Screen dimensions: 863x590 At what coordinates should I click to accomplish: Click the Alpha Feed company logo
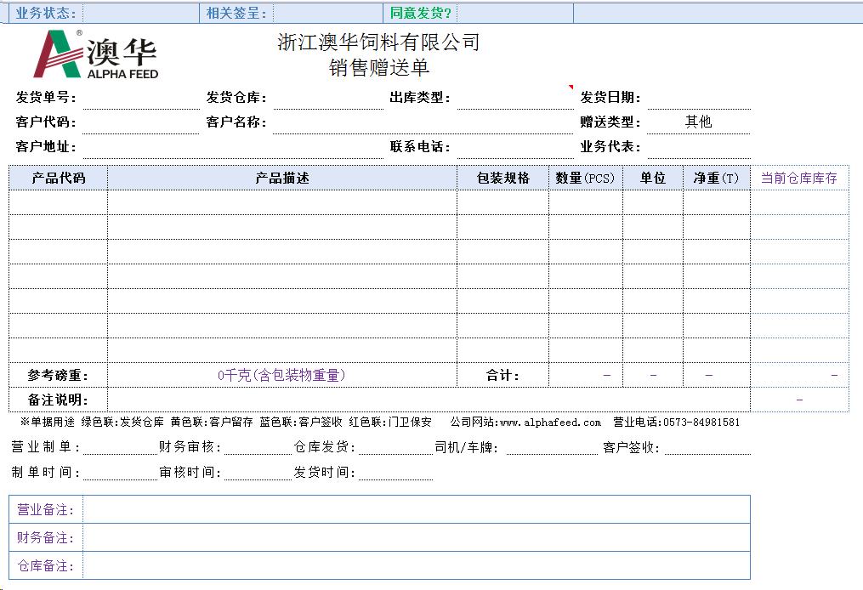pyautogui.click(x=95, y=54)
